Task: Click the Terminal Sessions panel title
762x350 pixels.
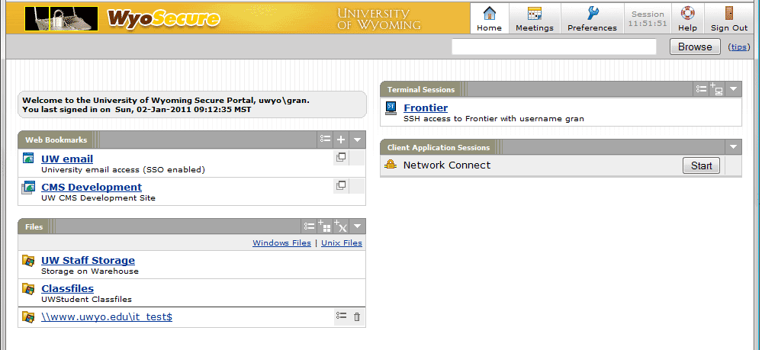Action: pyautogui.click(x=421, y=89)
